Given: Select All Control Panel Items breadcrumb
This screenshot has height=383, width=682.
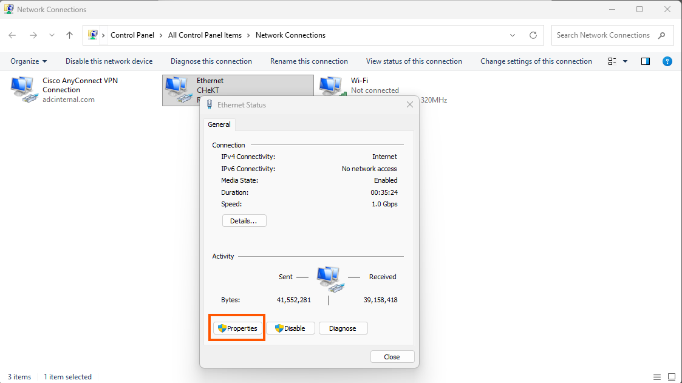Looking at the screenshot, I should coord(205,35).
